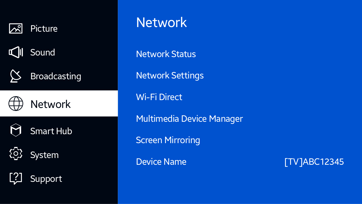Image resolution: width=362 pixels, height=204 pixels.
Task: Go to Broadcasting text label
Action: [x=56, y=76]
